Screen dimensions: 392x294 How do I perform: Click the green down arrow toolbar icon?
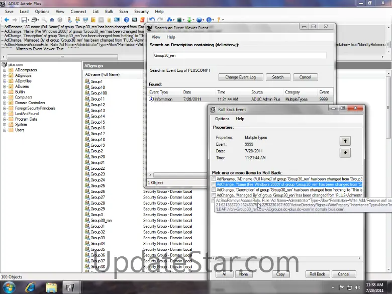[x=189, y=20]
